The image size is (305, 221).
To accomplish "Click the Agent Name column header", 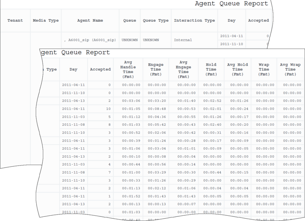I will pos(90,20).
